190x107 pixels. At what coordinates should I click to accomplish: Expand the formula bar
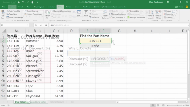(x=188, y=25)
